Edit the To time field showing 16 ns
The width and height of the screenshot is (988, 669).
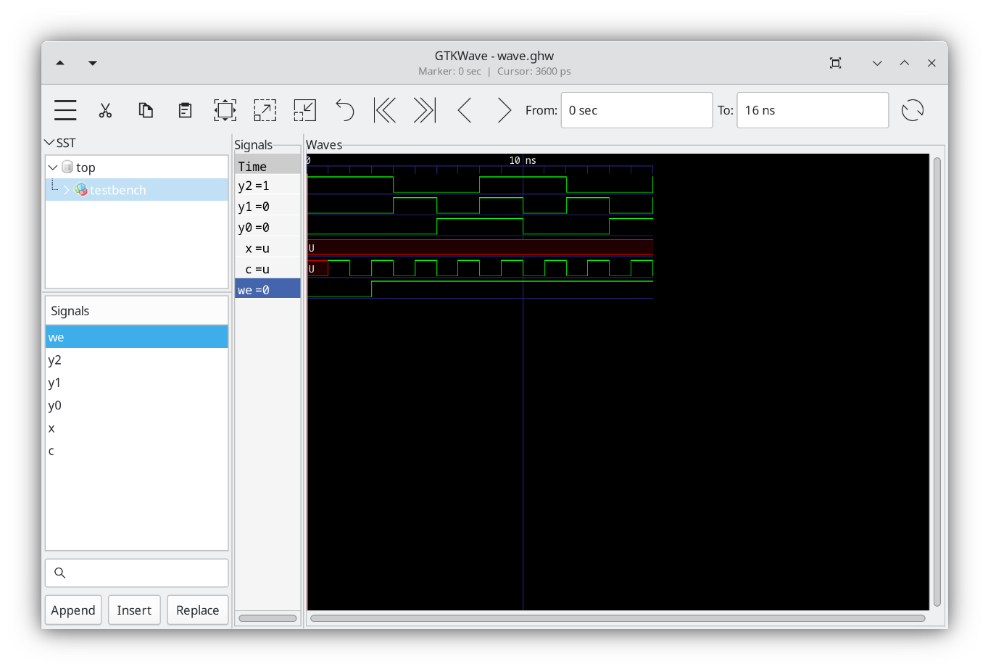click(x=812, y=110)
